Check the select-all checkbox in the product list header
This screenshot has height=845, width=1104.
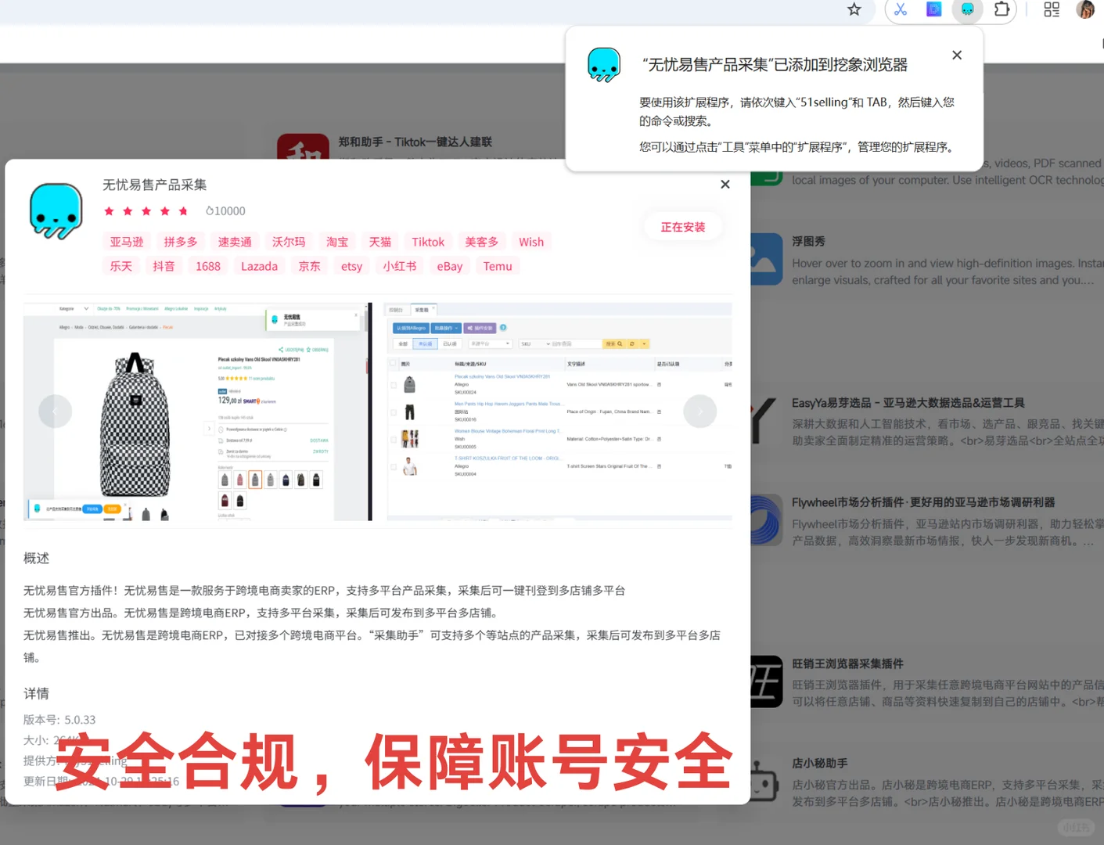tap(391, 363)
